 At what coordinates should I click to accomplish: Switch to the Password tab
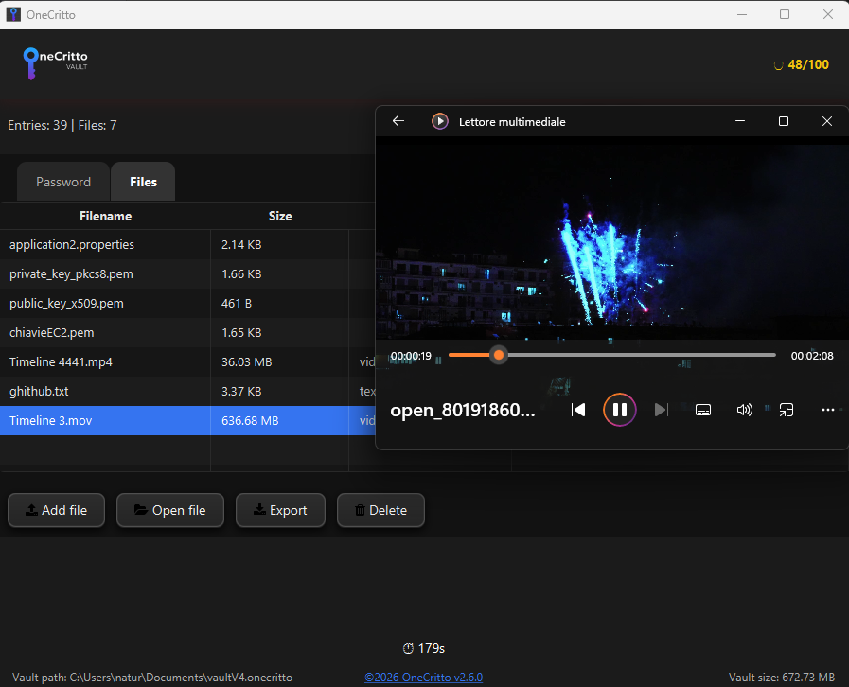[x=63, y=182]
